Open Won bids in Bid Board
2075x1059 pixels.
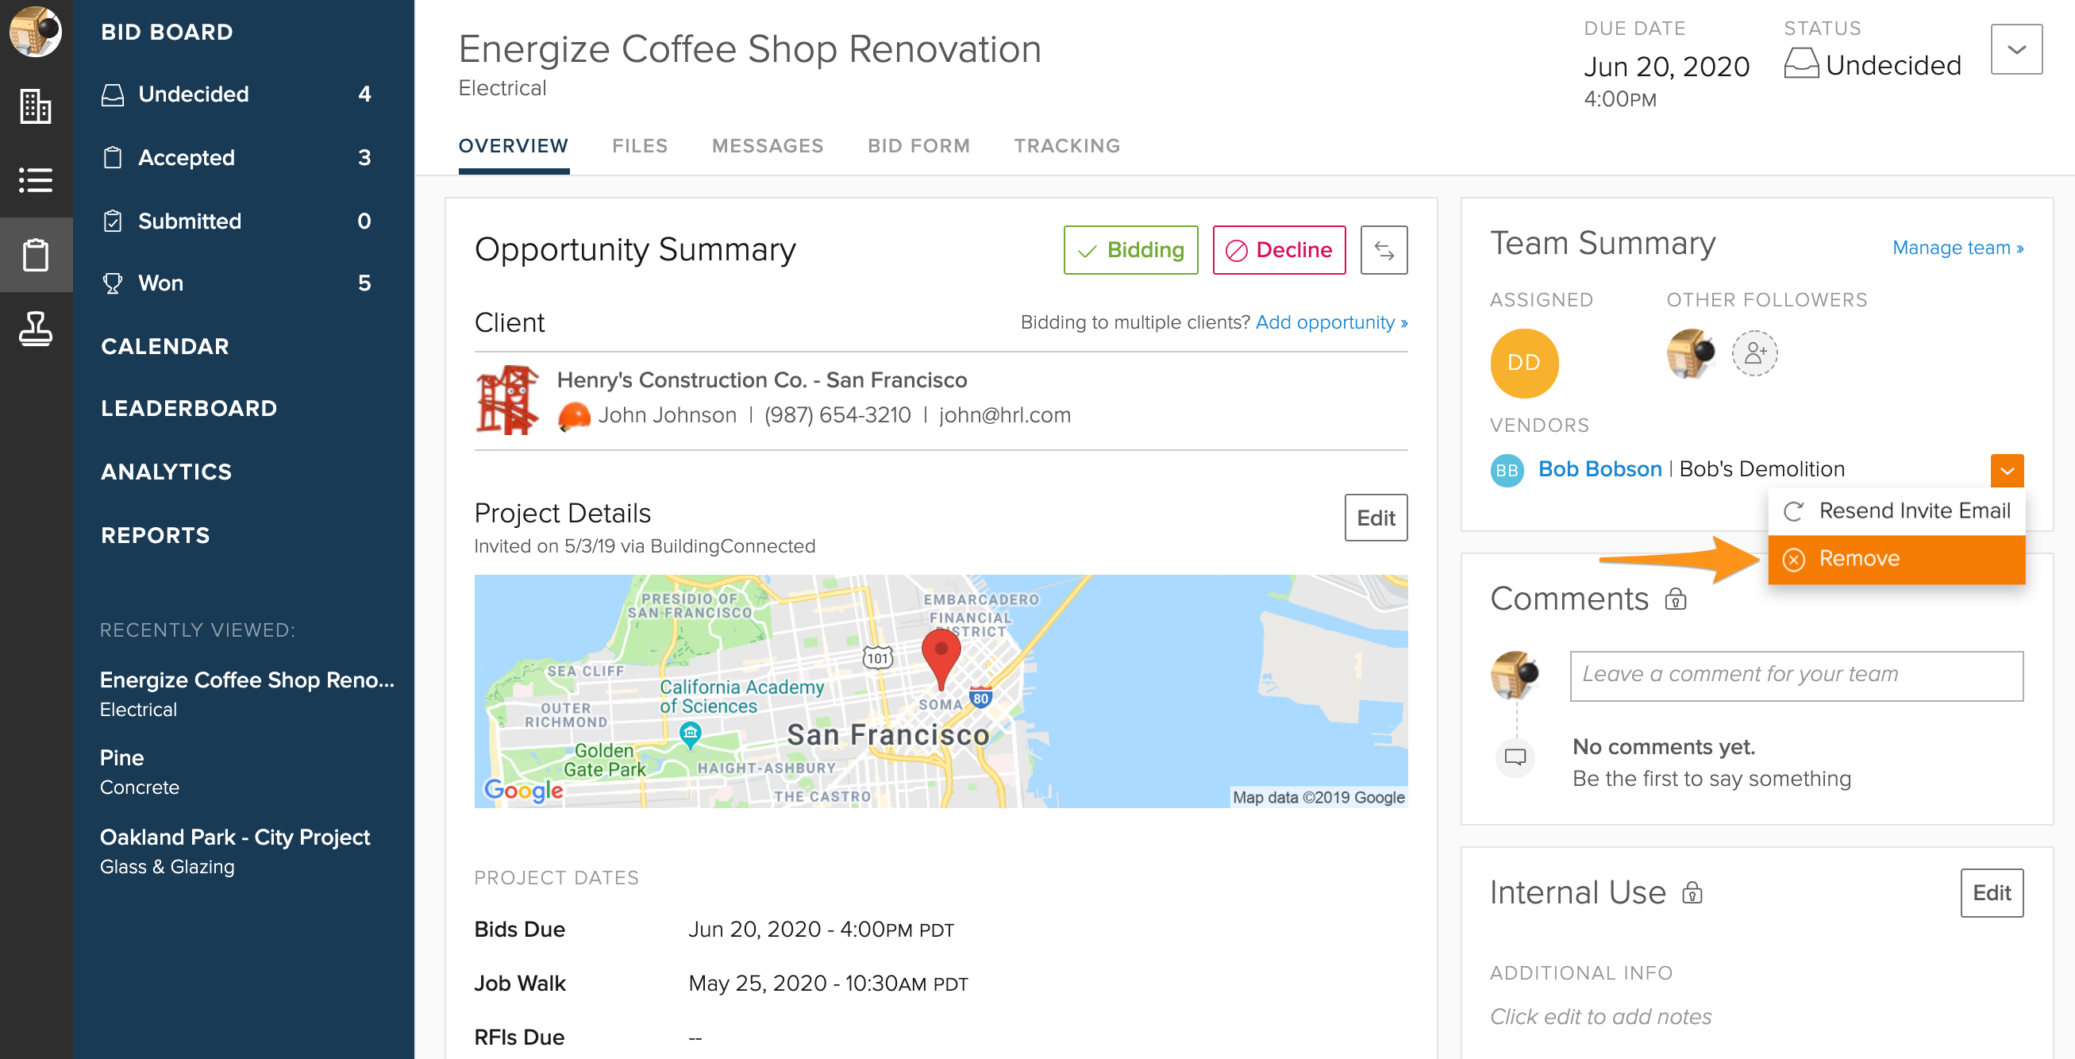(161, 283)
